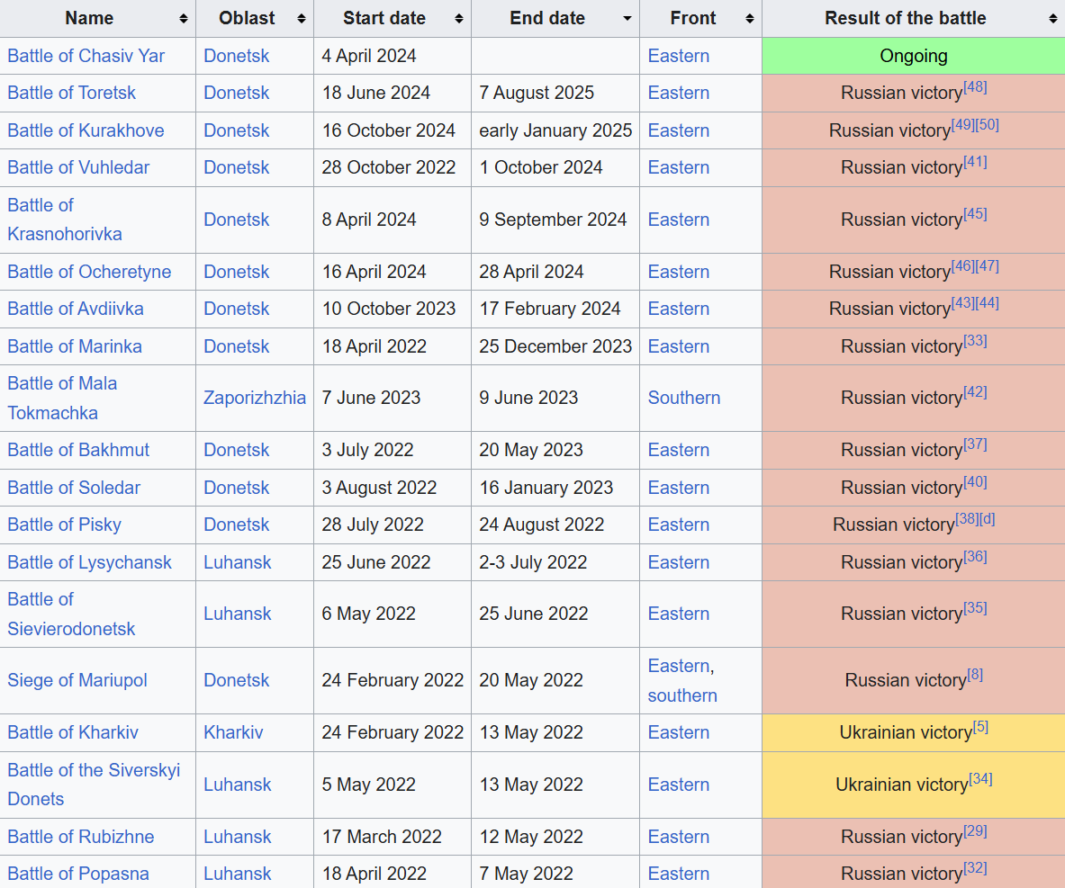
Task: Open citation [38] for Pisky
Action: (x=967, y=519)
